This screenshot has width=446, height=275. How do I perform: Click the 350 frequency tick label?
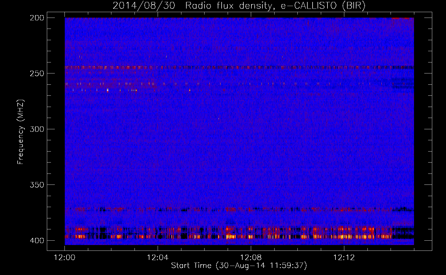(x=37, y=185)
